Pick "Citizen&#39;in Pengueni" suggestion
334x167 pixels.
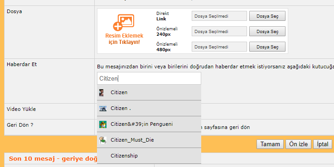point(149,124)
